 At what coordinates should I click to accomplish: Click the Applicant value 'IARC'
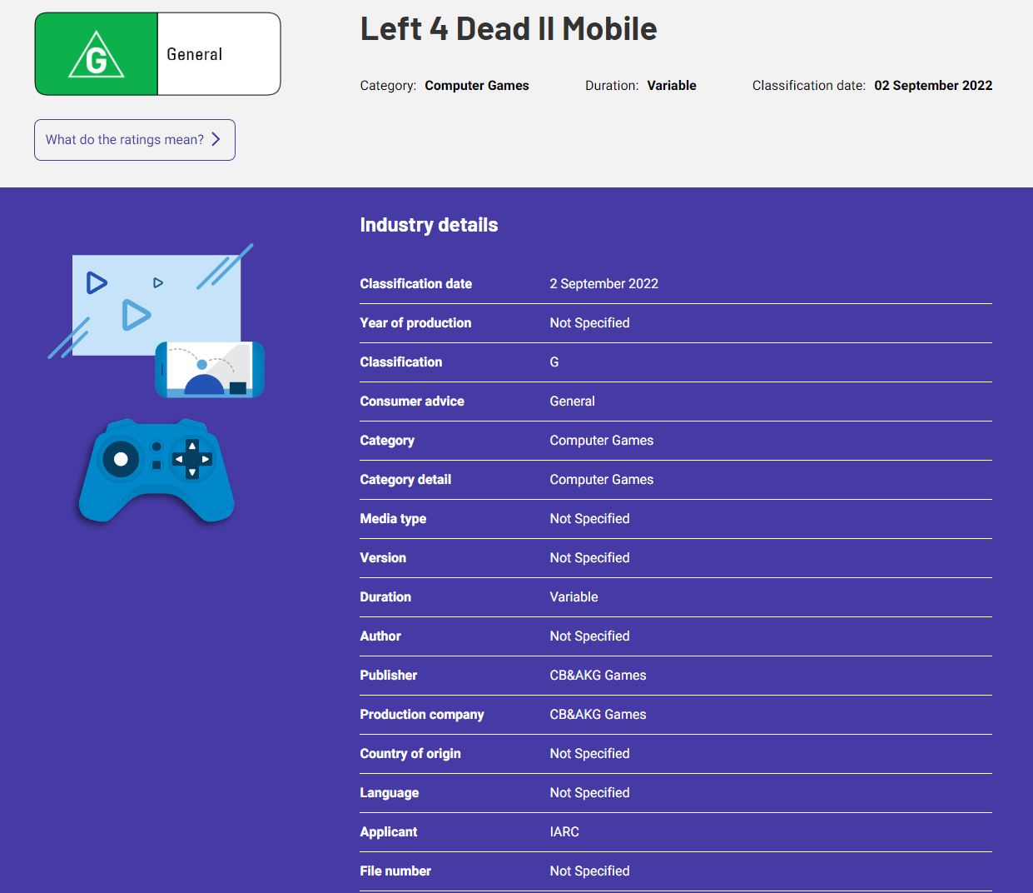coord(564,832)
